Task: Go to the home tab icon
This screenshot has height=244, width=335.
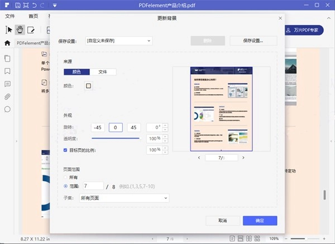Action: 8,43
